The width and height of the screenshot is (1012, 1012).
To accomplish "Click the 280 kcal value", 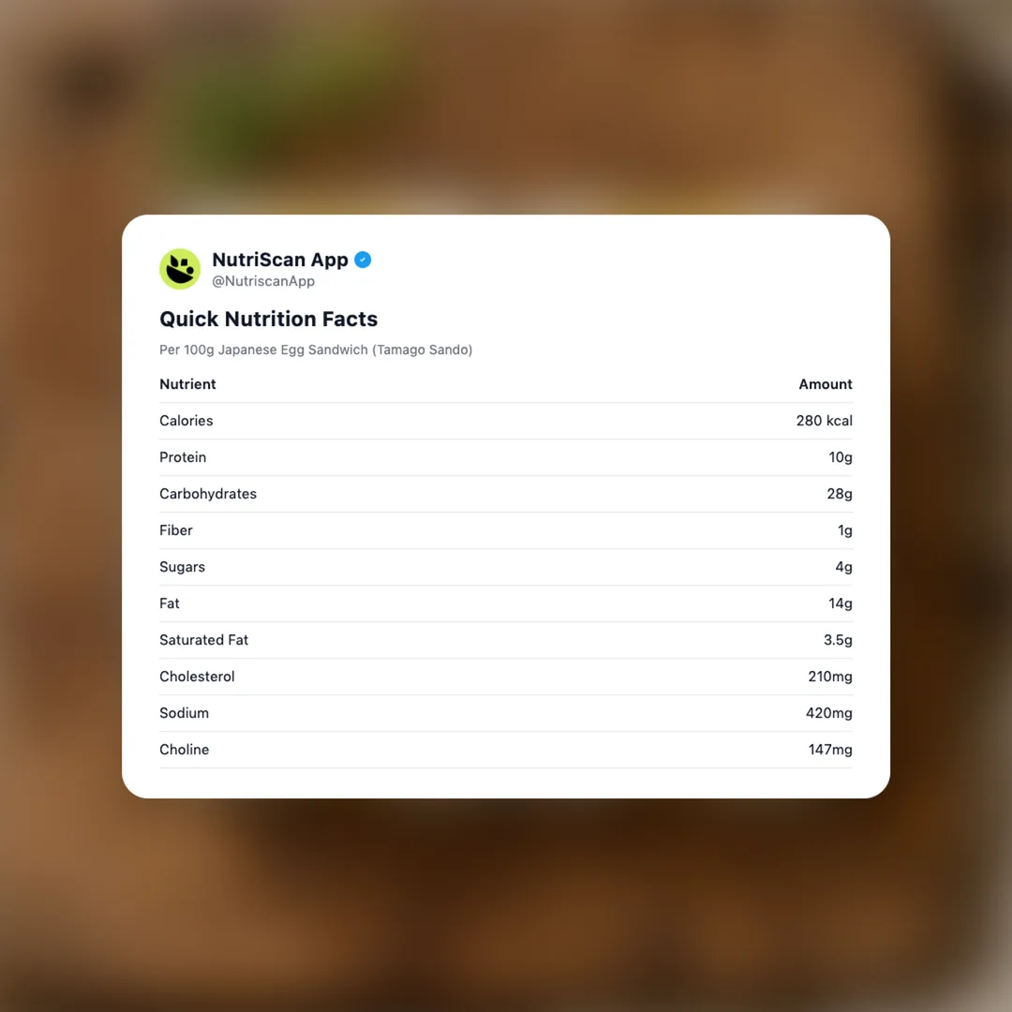I will 824,421.
